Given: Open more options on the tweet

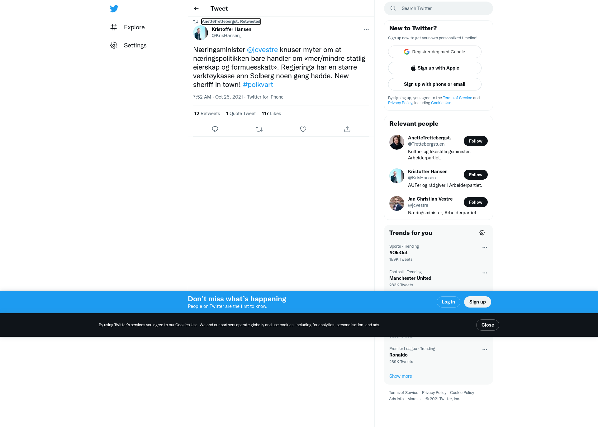Looking at the screenshot, I should coord(366,29).
